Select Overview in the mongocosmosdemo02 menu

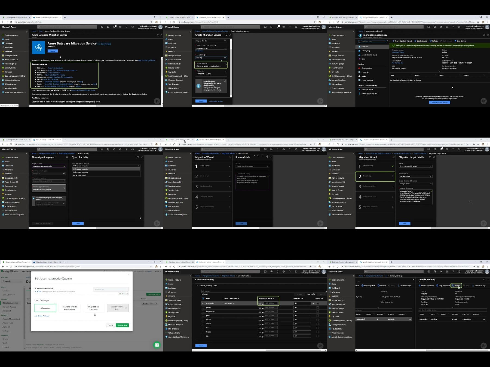pyautogui.click(x=372, y=47)
